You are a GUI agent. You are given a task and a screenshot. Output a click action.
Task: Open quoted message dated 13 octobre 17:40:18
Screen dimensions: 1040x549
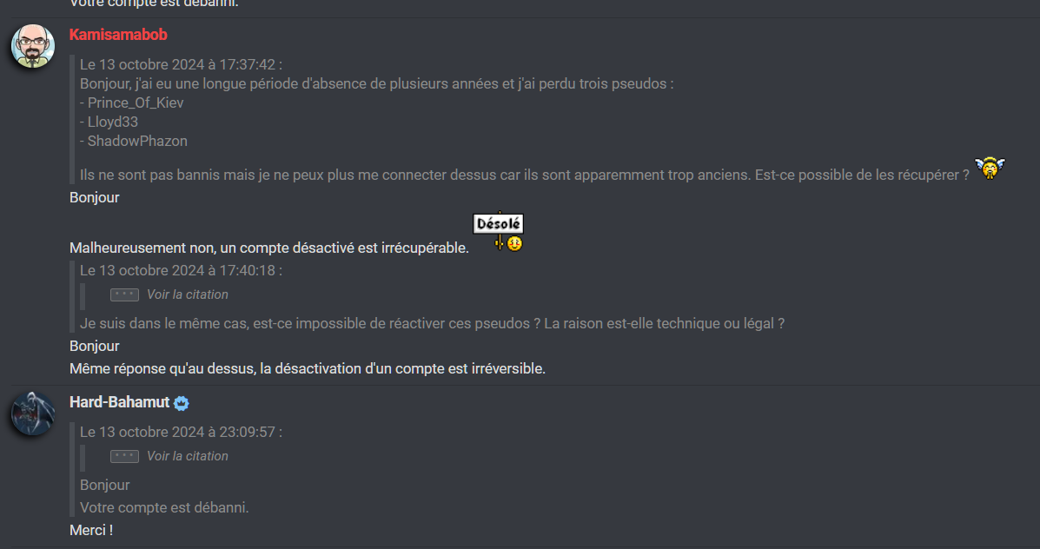click(181, 270)
